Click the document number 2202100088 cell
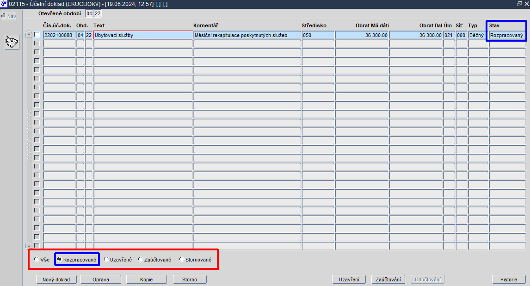Screen dimensions: 530x286 [x=60, y=35]
